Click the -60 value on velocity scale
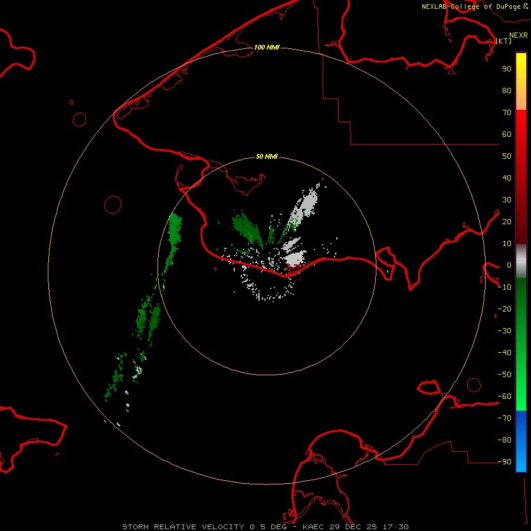 click(504, 396)
